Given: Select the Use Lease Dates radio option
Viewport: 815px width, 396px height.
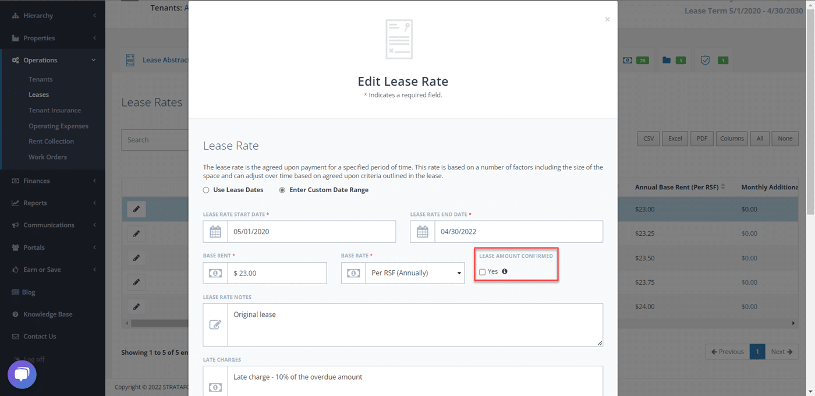Looking at the screenshot, I should click(206, 190).
